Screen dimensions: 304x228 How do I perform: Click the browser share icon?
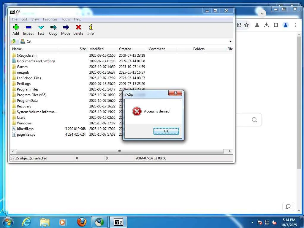pos(239,25)
